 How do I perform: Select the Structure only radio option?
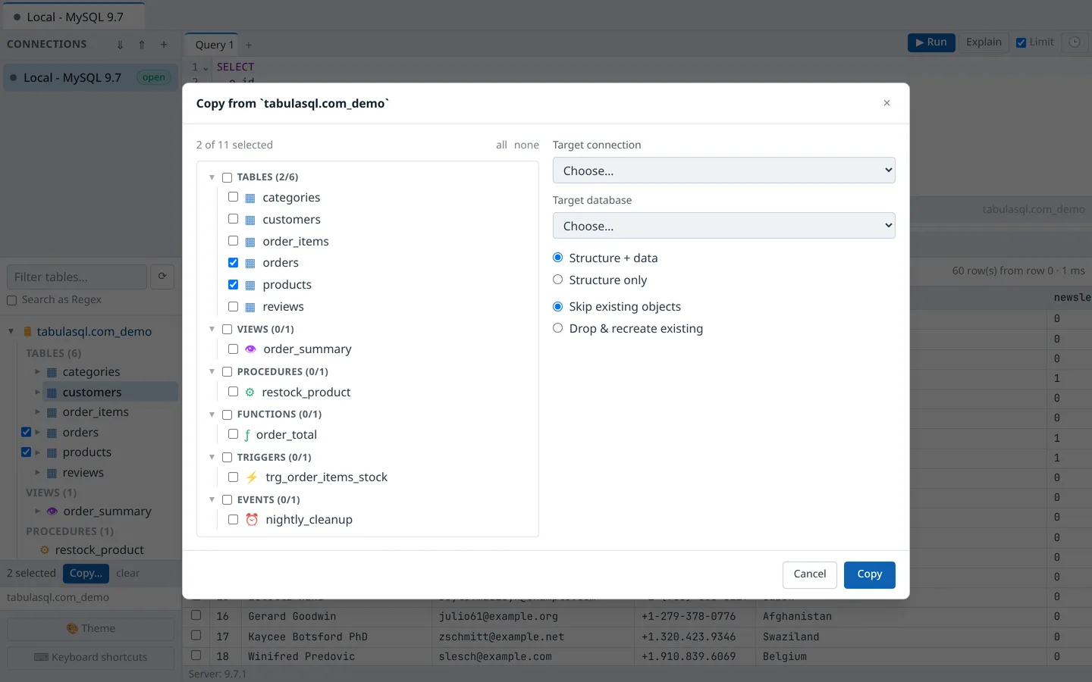[558, 280]
